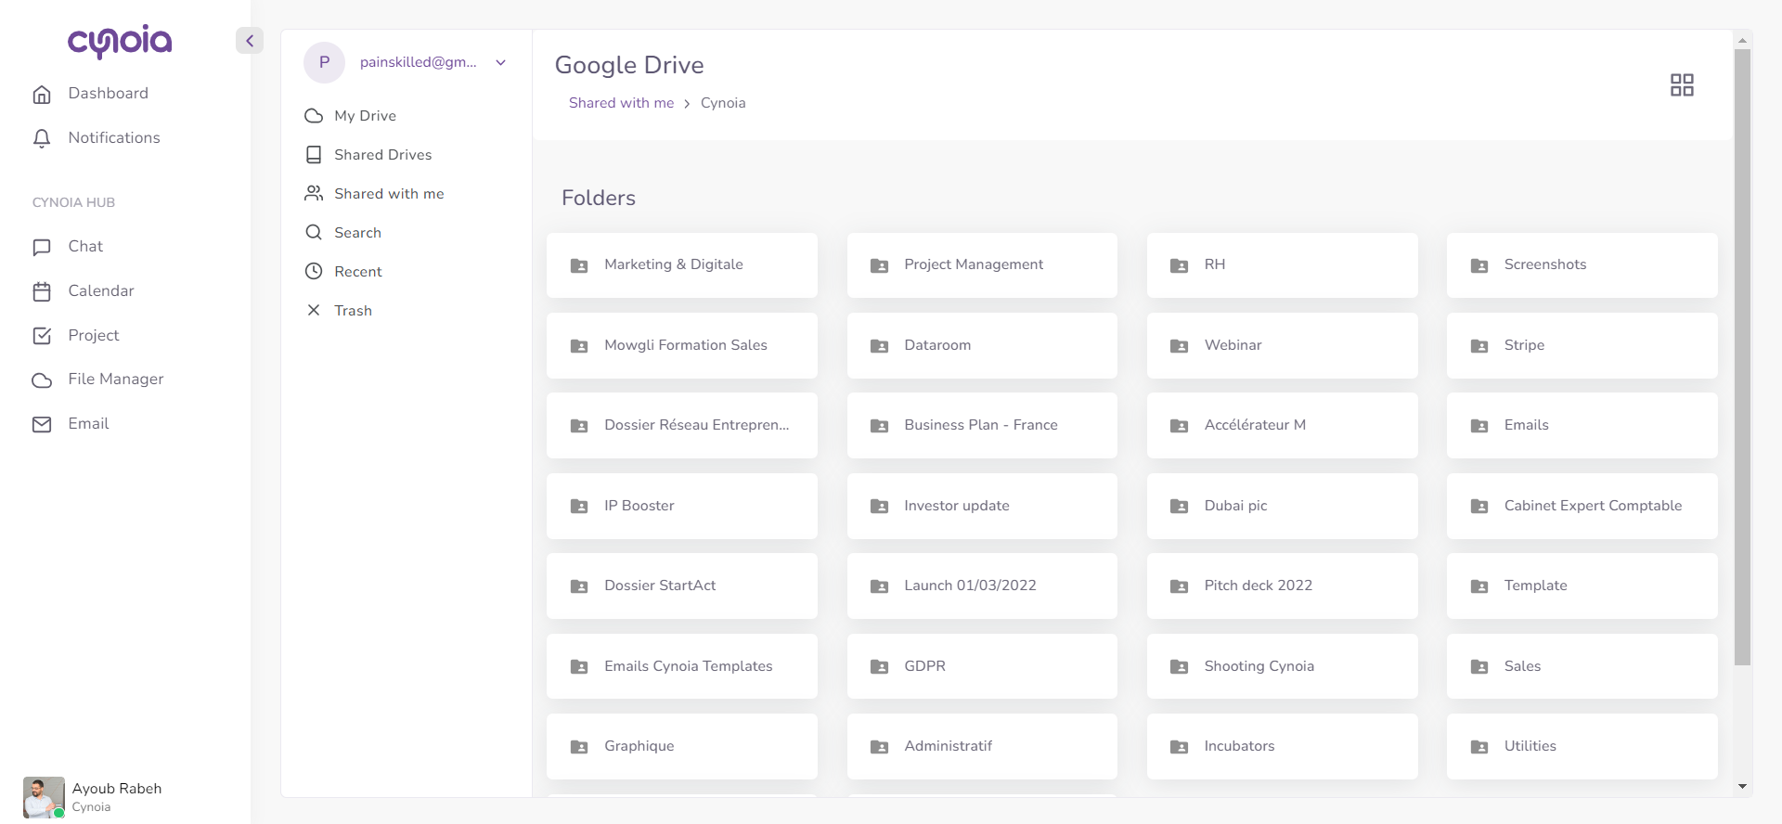The height and width of the screenshot is (824, 1782).
Task: Click folder icon of Stripe
Action: pos(1479,346)
